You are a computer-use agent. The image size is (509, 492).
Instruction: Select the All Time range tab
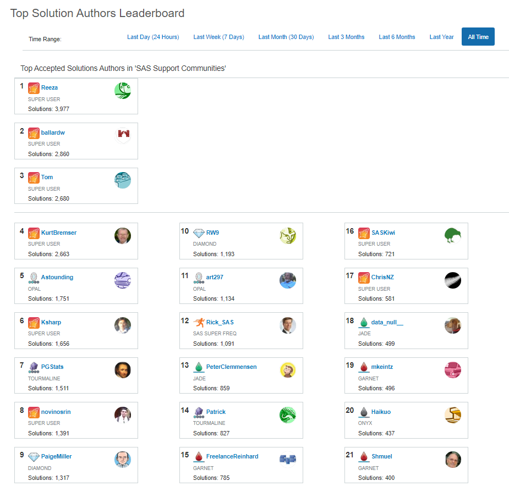coord(478,37)
